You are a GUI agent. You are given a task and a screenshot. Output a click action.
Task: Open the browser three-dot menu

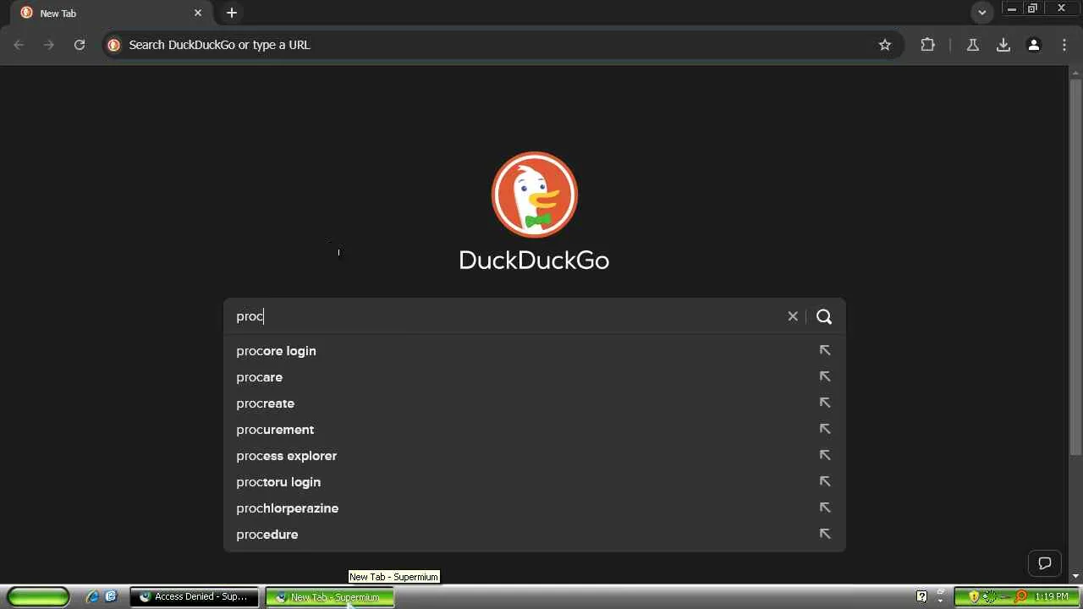point(1064,45)
